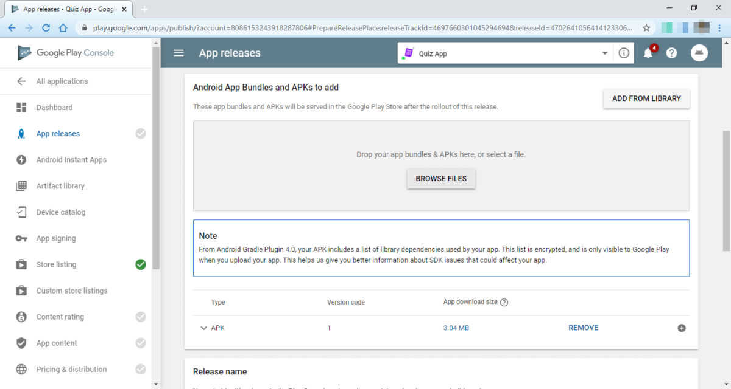Remove the uploaded APK
Viewport: 731px width, 389px height.
583,328
